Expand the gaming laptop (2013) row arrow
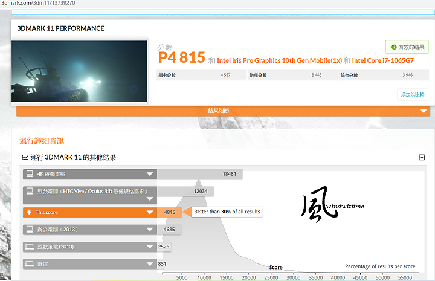This screenshot has width=435, height=281. click(150, 247)
